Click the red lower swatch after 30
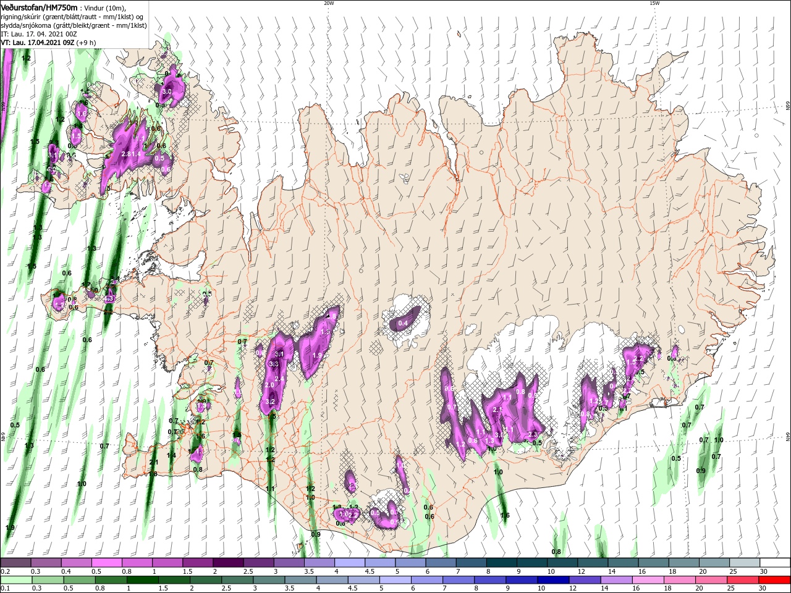The width and height of the screenshot is (791, 593). 775,580
